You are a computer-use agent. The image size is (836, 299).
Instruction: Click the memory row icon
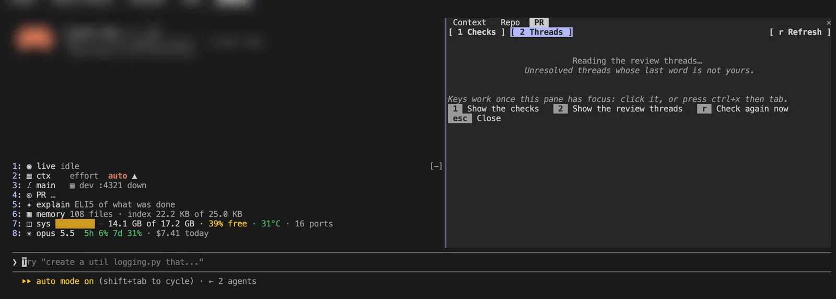[29, 214]
